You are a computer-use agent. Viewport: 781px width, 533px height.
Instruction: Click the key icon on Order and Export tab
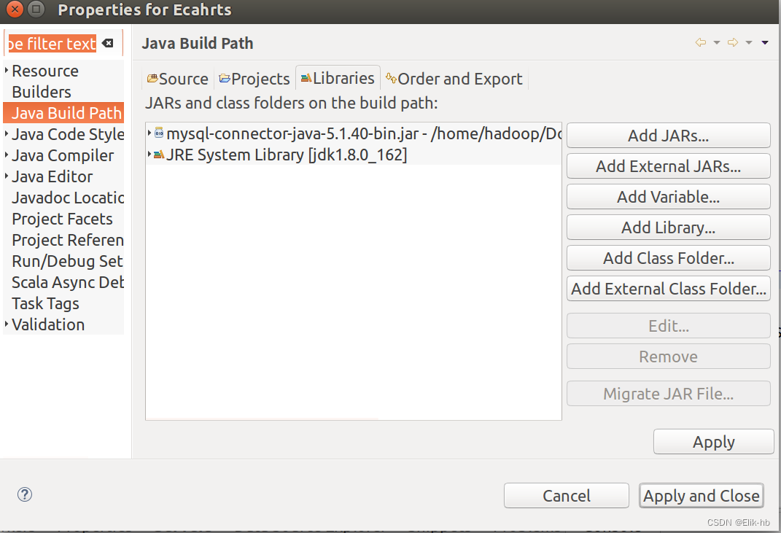pyautogui.click(x=390, y=78)
